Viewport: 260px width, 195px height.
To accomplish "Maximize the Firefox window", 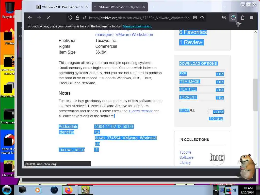I will [x=249, y=5].
